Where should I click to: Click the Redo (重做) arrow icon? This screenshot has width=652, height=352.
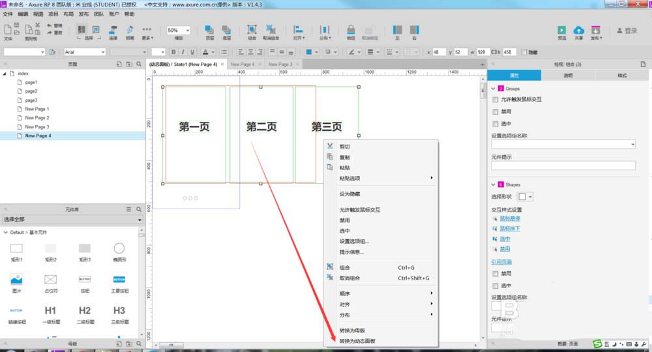(50, 33)
